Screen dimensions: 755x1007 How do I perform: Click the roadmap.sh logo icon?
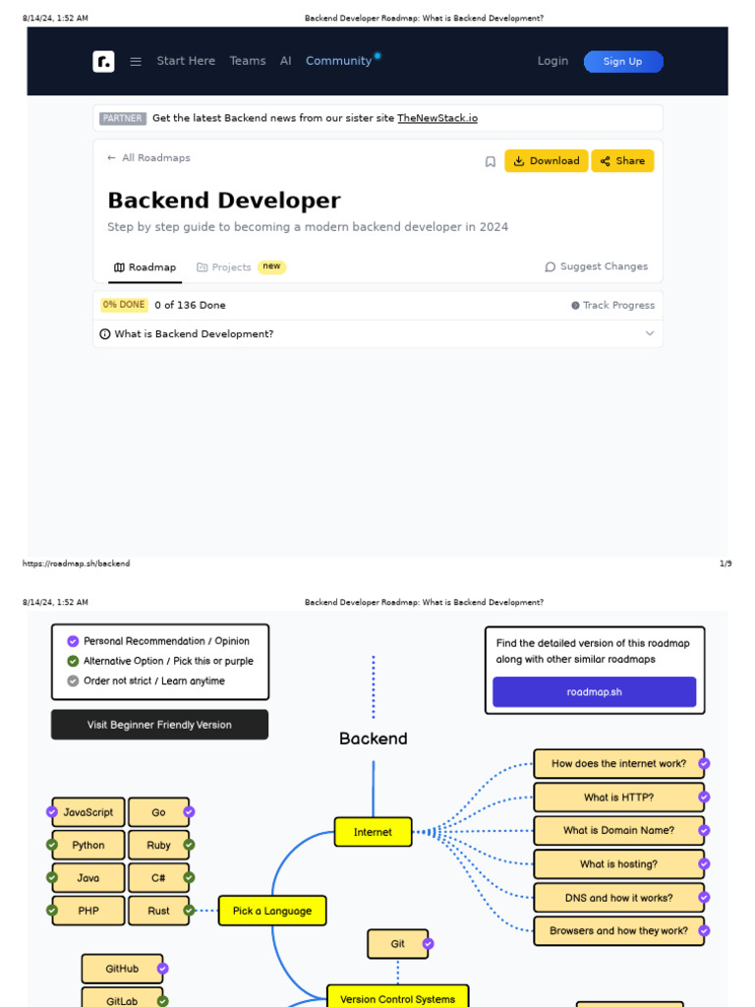click(103, 61)
